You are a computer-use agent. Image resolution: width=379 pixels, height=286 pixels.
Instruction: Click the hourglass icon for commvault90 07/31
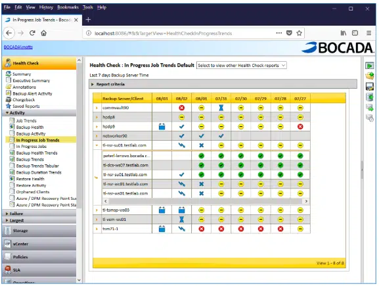coord(221,108)
